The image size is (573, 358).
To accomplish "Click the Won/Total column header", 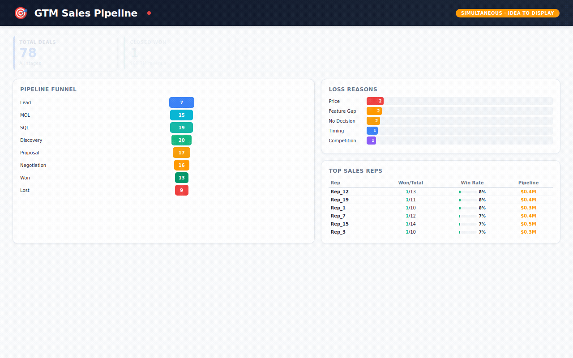I will click(411, 183).
